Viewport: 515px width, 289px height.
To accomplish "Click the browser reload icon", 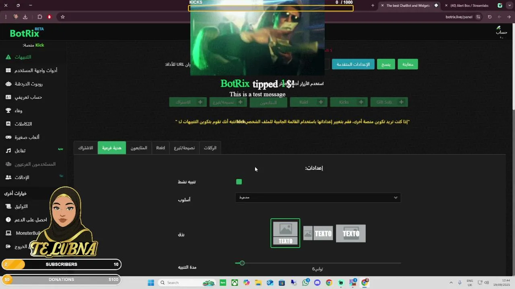I will (490, 17).
